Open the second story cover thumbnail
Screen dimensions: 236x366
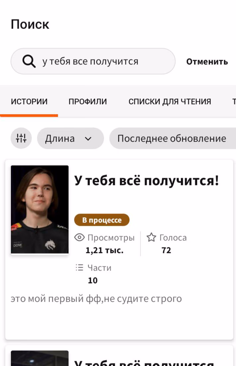coord(40,358)
